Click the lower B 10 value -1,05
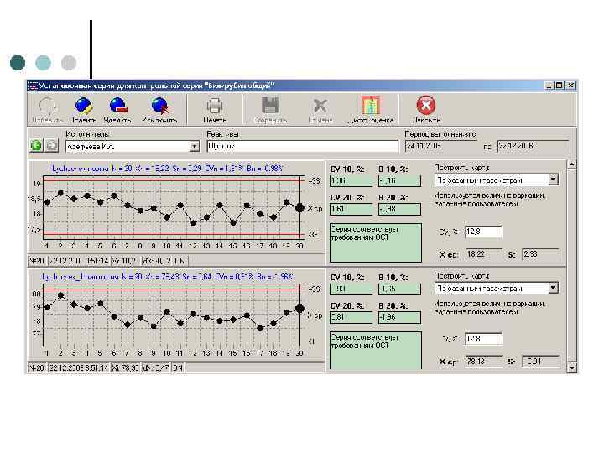 399,289
